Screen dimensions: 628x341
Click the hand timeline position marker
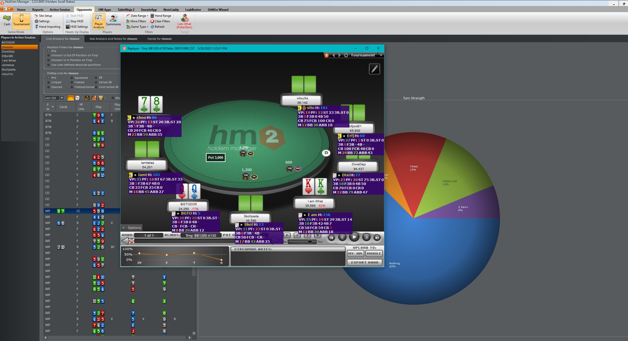tap(132, 241)
